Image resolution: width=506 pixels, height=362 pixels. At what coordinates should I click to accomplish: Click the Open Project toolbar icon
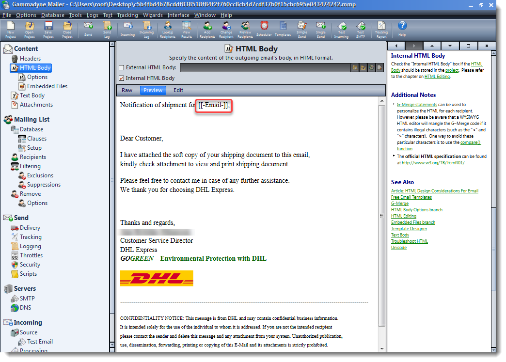tap(30, 30)
